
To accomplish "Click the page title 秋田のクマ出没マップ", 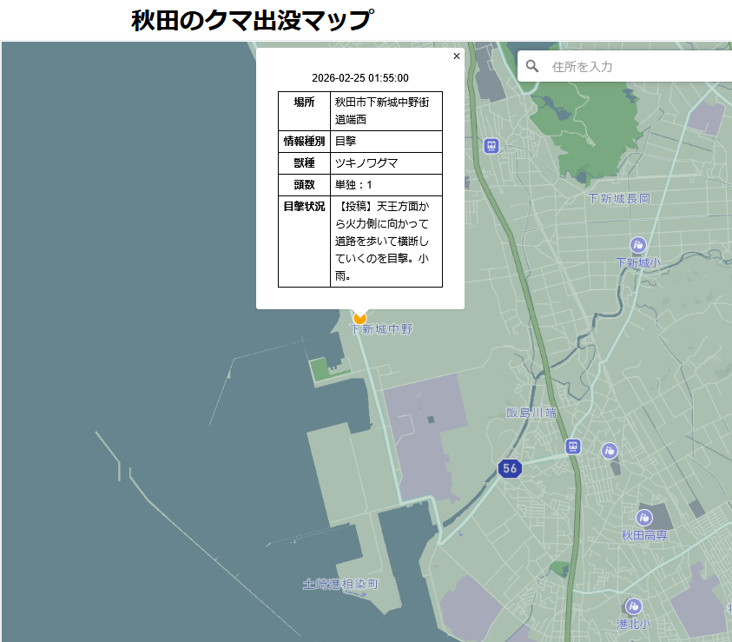I will 253,20.
